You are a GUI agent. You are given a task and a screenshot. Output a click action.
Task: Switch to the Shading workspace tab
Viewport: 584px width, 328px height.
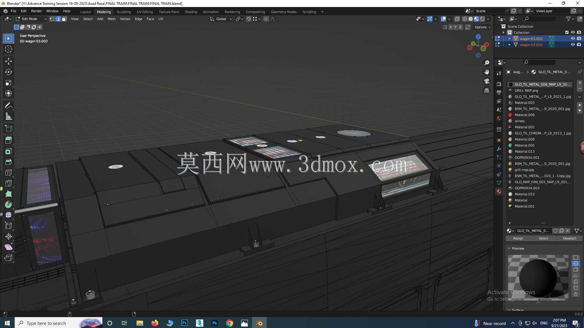point(191,12)
